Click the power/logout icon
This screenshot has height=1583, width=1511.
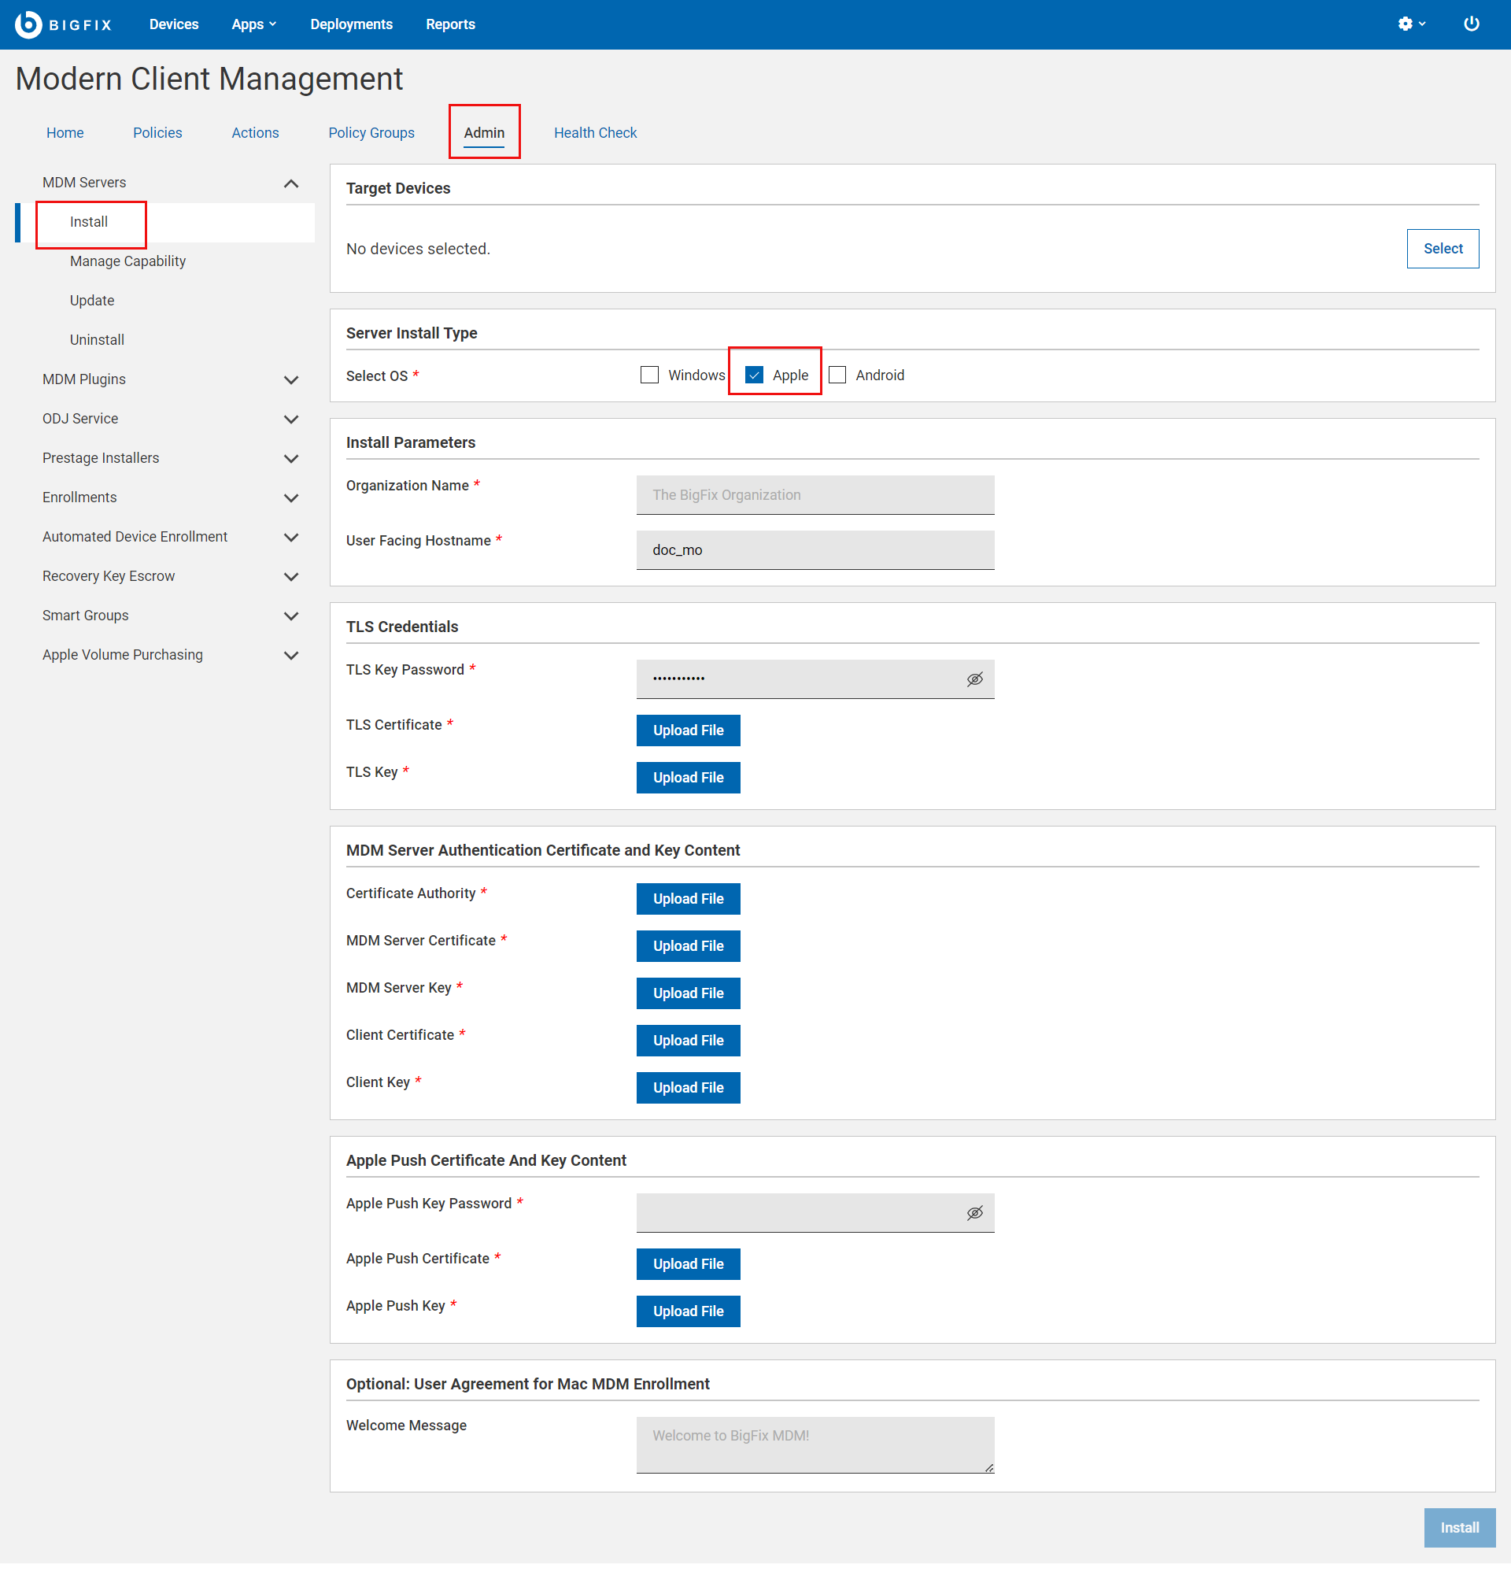point(1471,24)
